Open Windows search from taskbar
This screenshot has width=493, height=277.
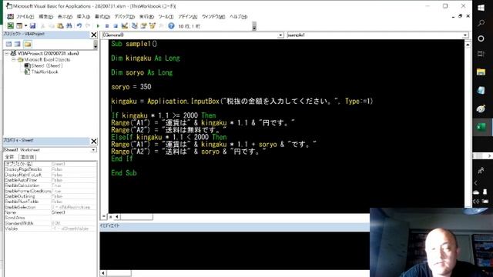pos(481,23)
